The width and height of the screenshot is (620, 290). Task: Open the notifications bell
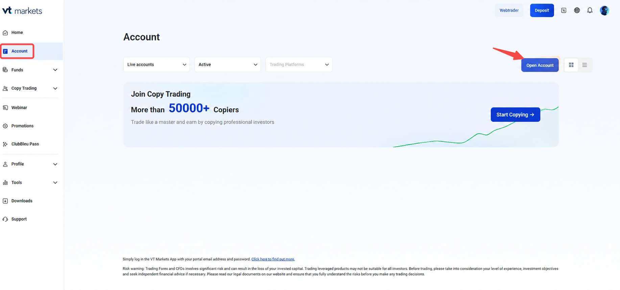point(590,10)
